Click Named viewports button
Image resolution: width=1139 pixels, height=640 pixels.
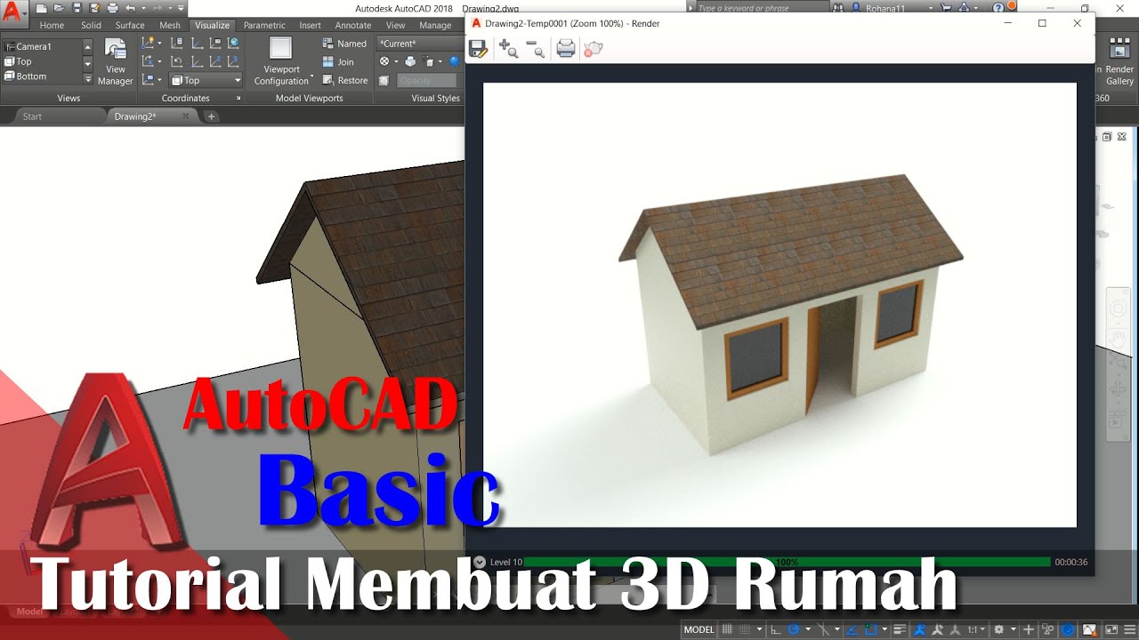tap(345, 44)
